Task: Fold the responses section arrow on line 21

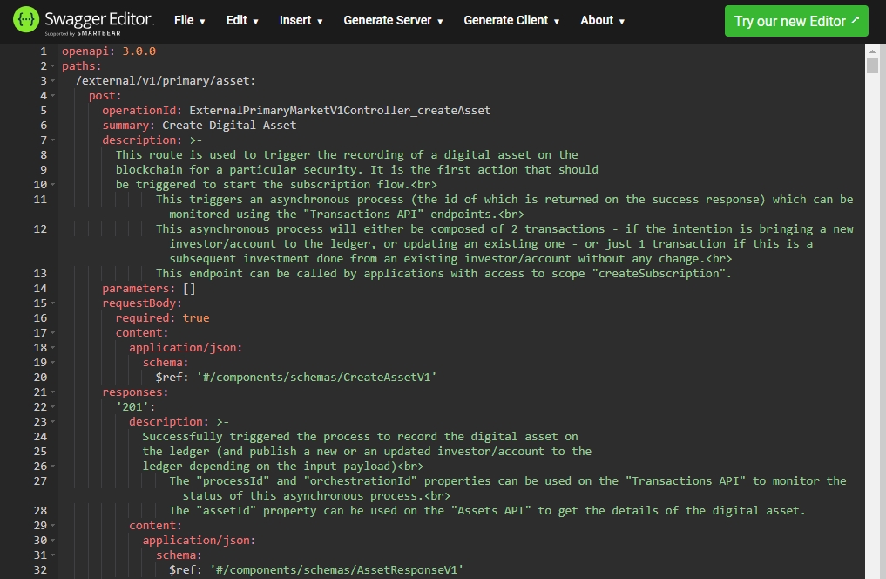Action: [53, 392]
